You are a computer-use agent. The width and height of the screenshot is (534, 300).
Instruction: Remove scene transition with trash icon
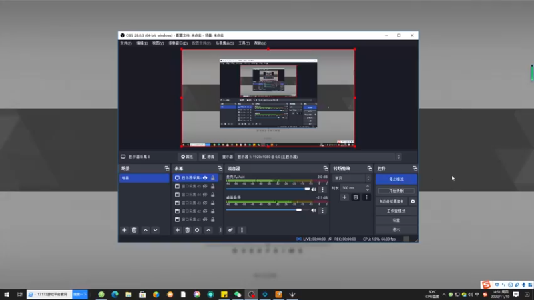356,197
